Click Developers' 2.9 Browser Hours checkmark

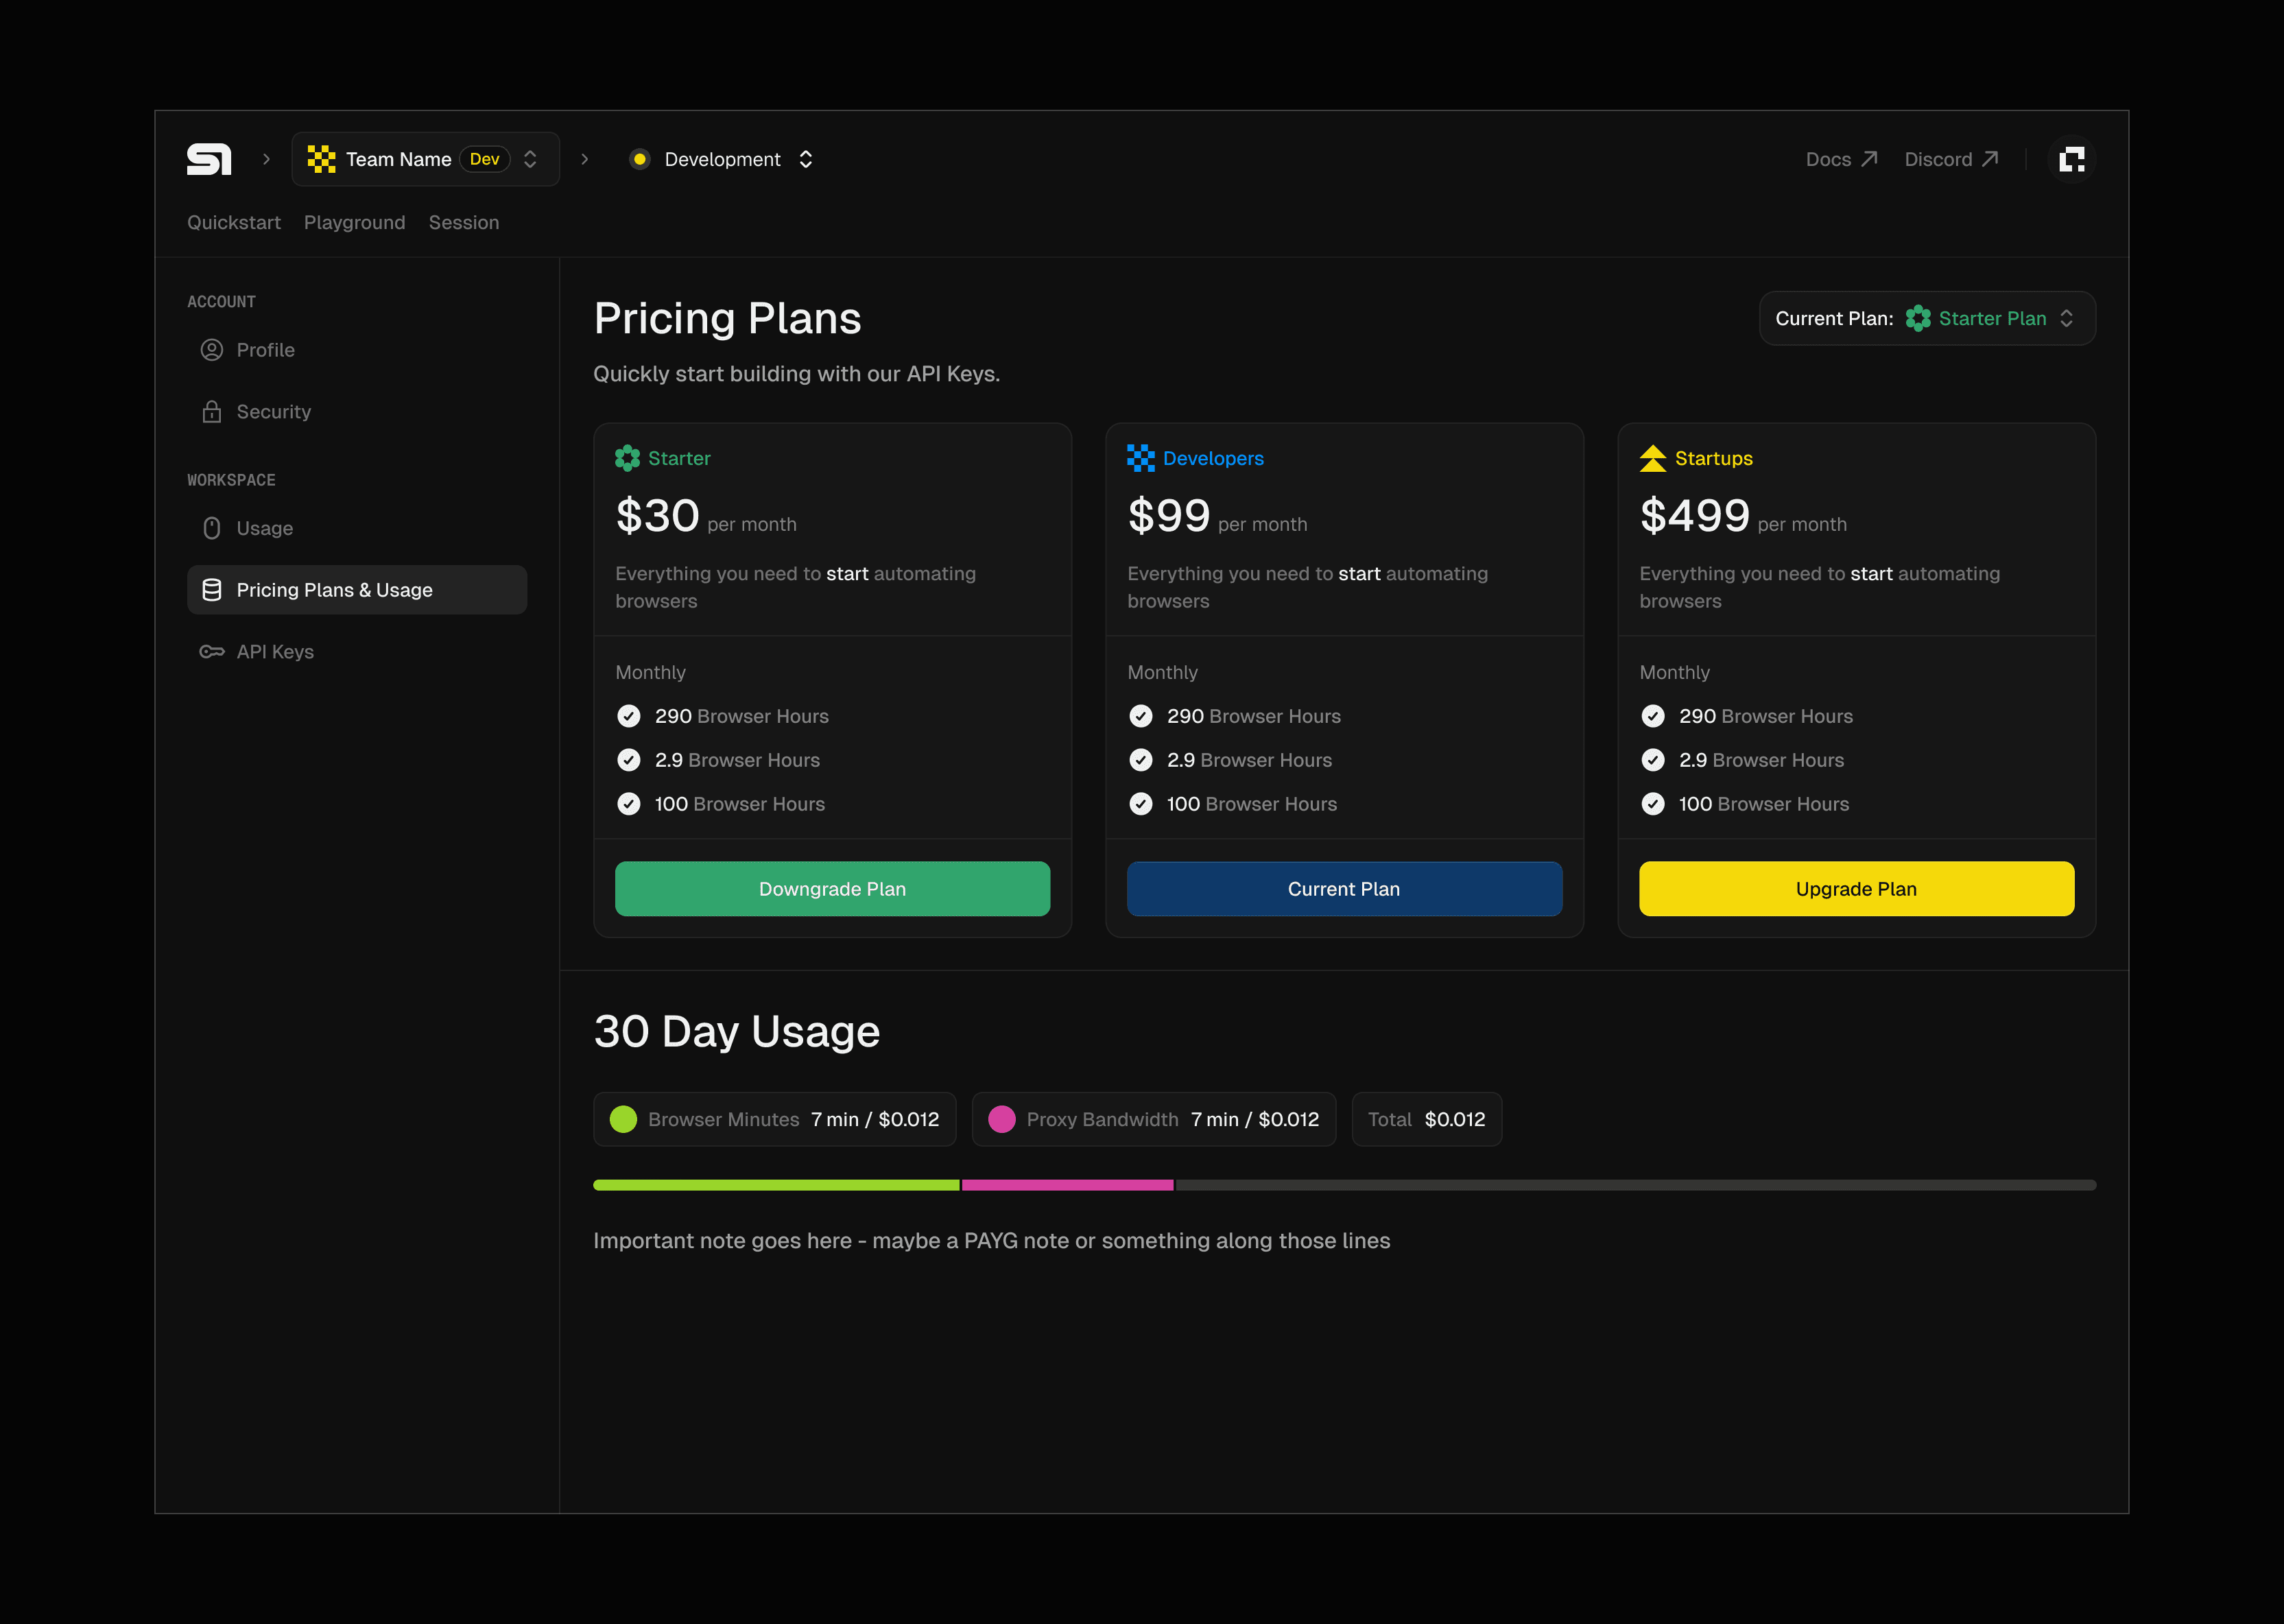pos(1141,760)
